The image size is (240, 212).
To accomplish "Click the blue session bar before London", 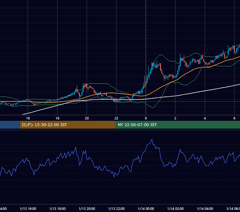I will 10,125.
